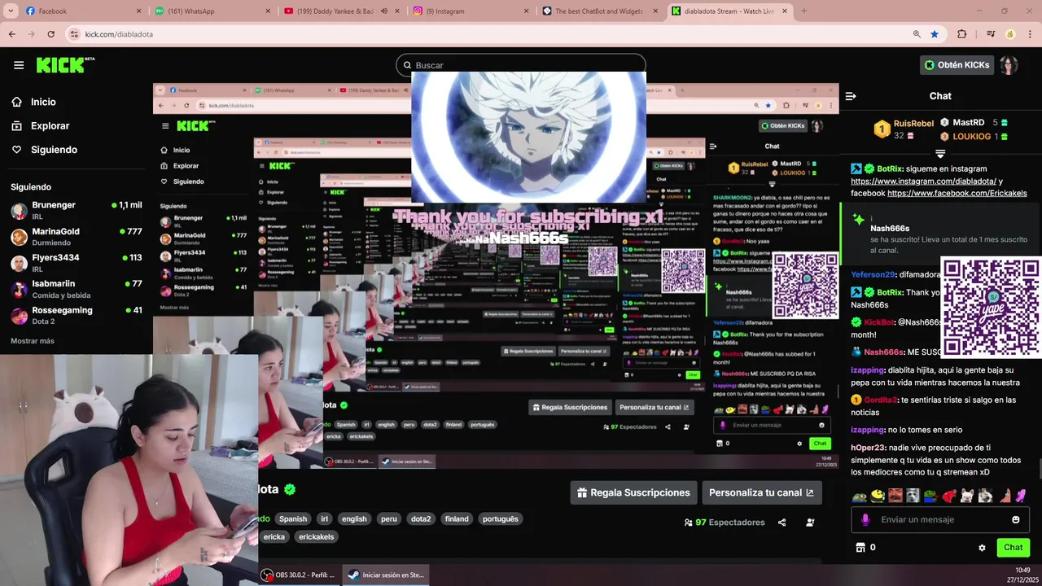Open site info icon left of URL
This screenshot has width=1042, height=586.
(74, 34)
